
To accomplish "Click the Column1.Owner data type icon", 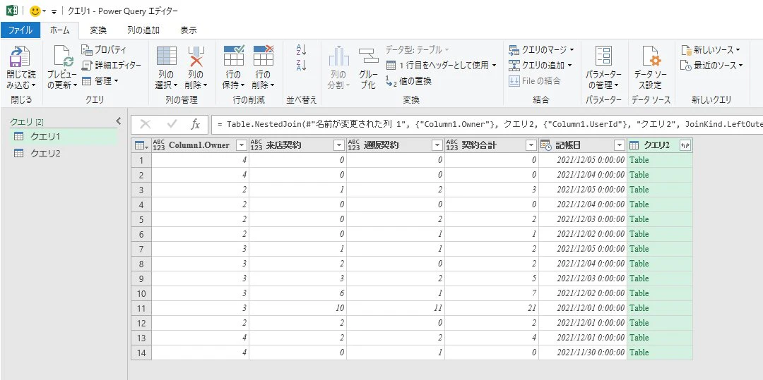I will 159,145.
